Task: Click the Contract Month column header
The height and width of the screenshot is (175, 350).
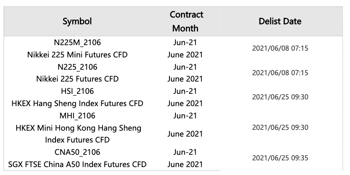Action: 186,21
